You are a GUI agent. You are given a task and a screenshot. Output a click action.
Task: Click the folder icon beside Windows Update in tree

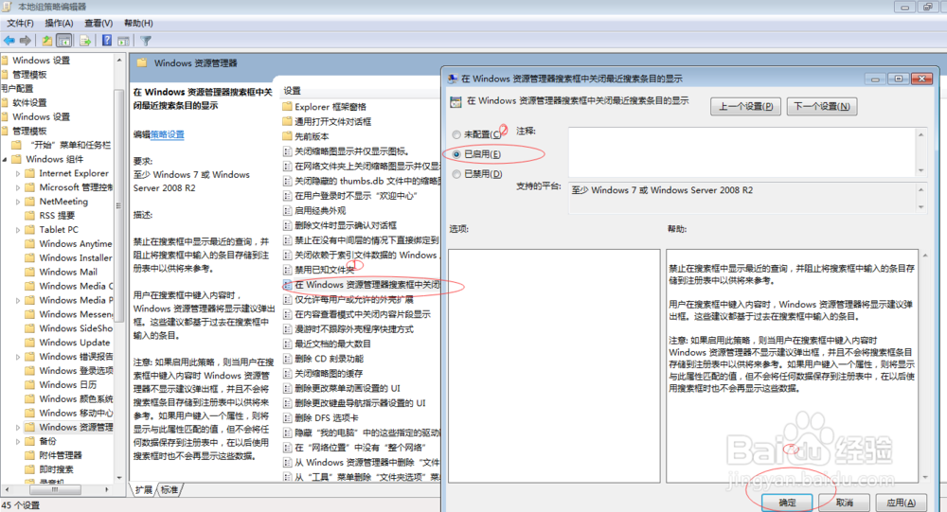(29, 343)
